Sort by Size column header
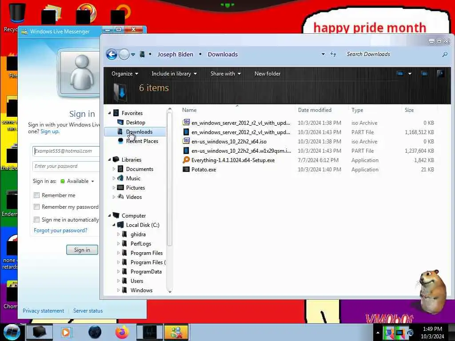The height and width of the screenshot is (341, 455). (x=409, y=110)
